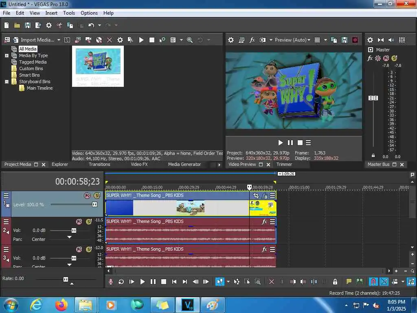Image resolution: width=417 pixels, height=313 pixels.
Task: Click Play button under video preview
Action: pyautogui.click(x=280, y=143)
